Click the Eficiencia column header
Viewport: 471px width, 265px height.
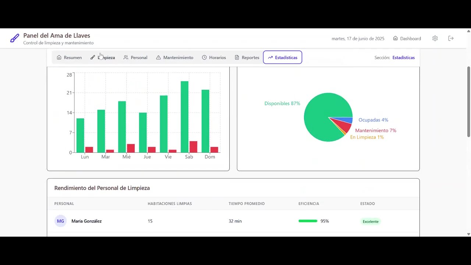tap(309, 204)
